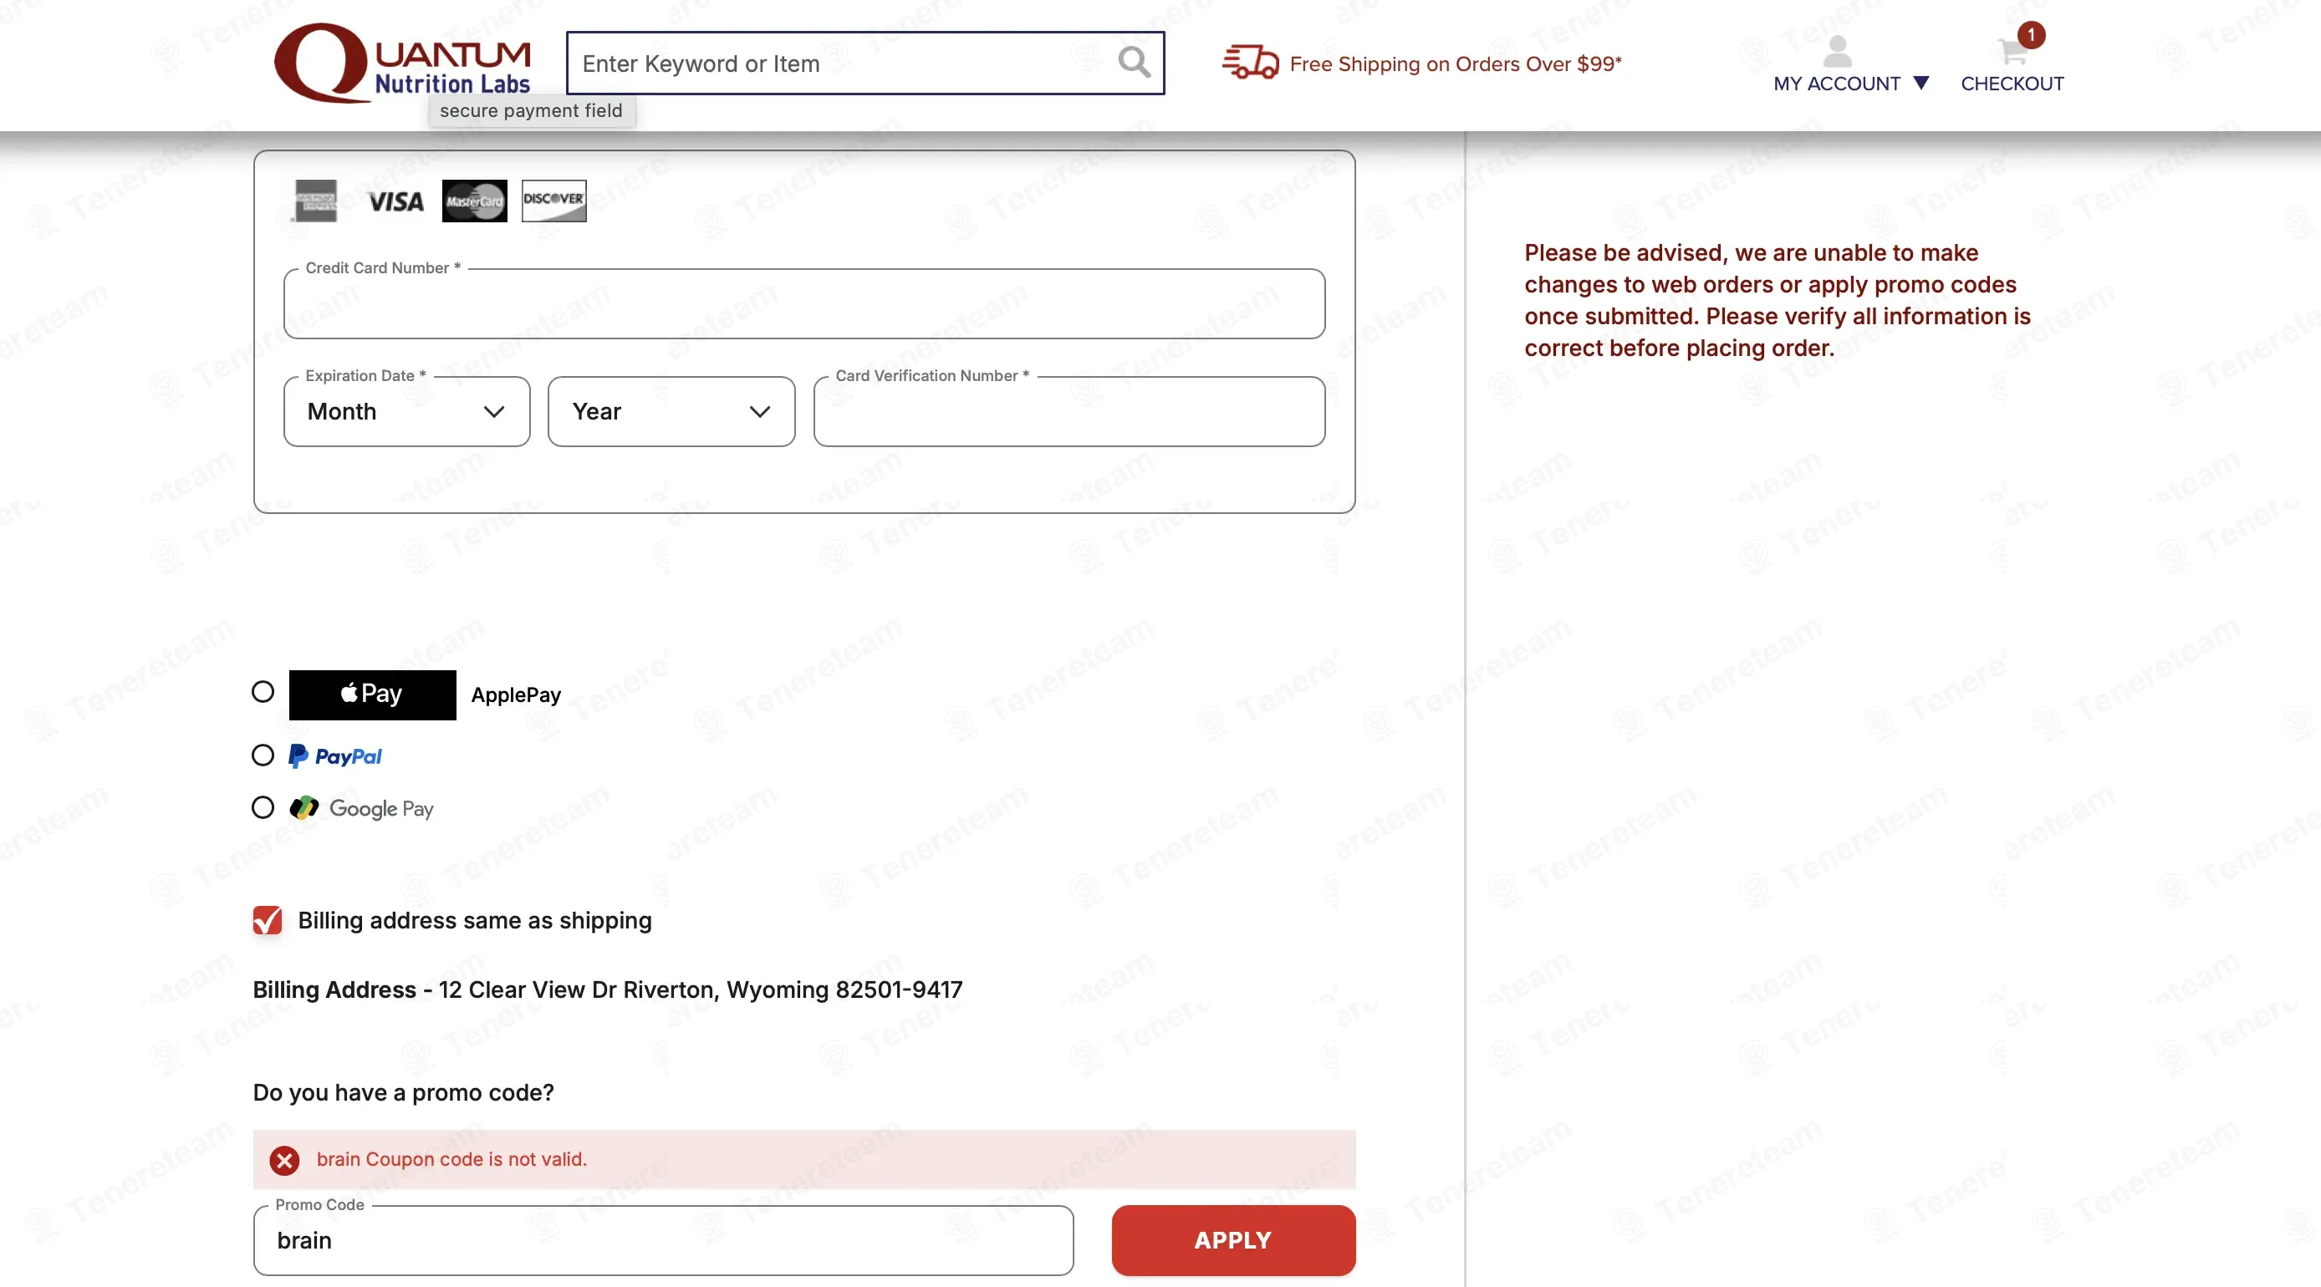2321x1287 pixels.
Task: Open the expiration Year dropdown
Action: click(671, 411)
